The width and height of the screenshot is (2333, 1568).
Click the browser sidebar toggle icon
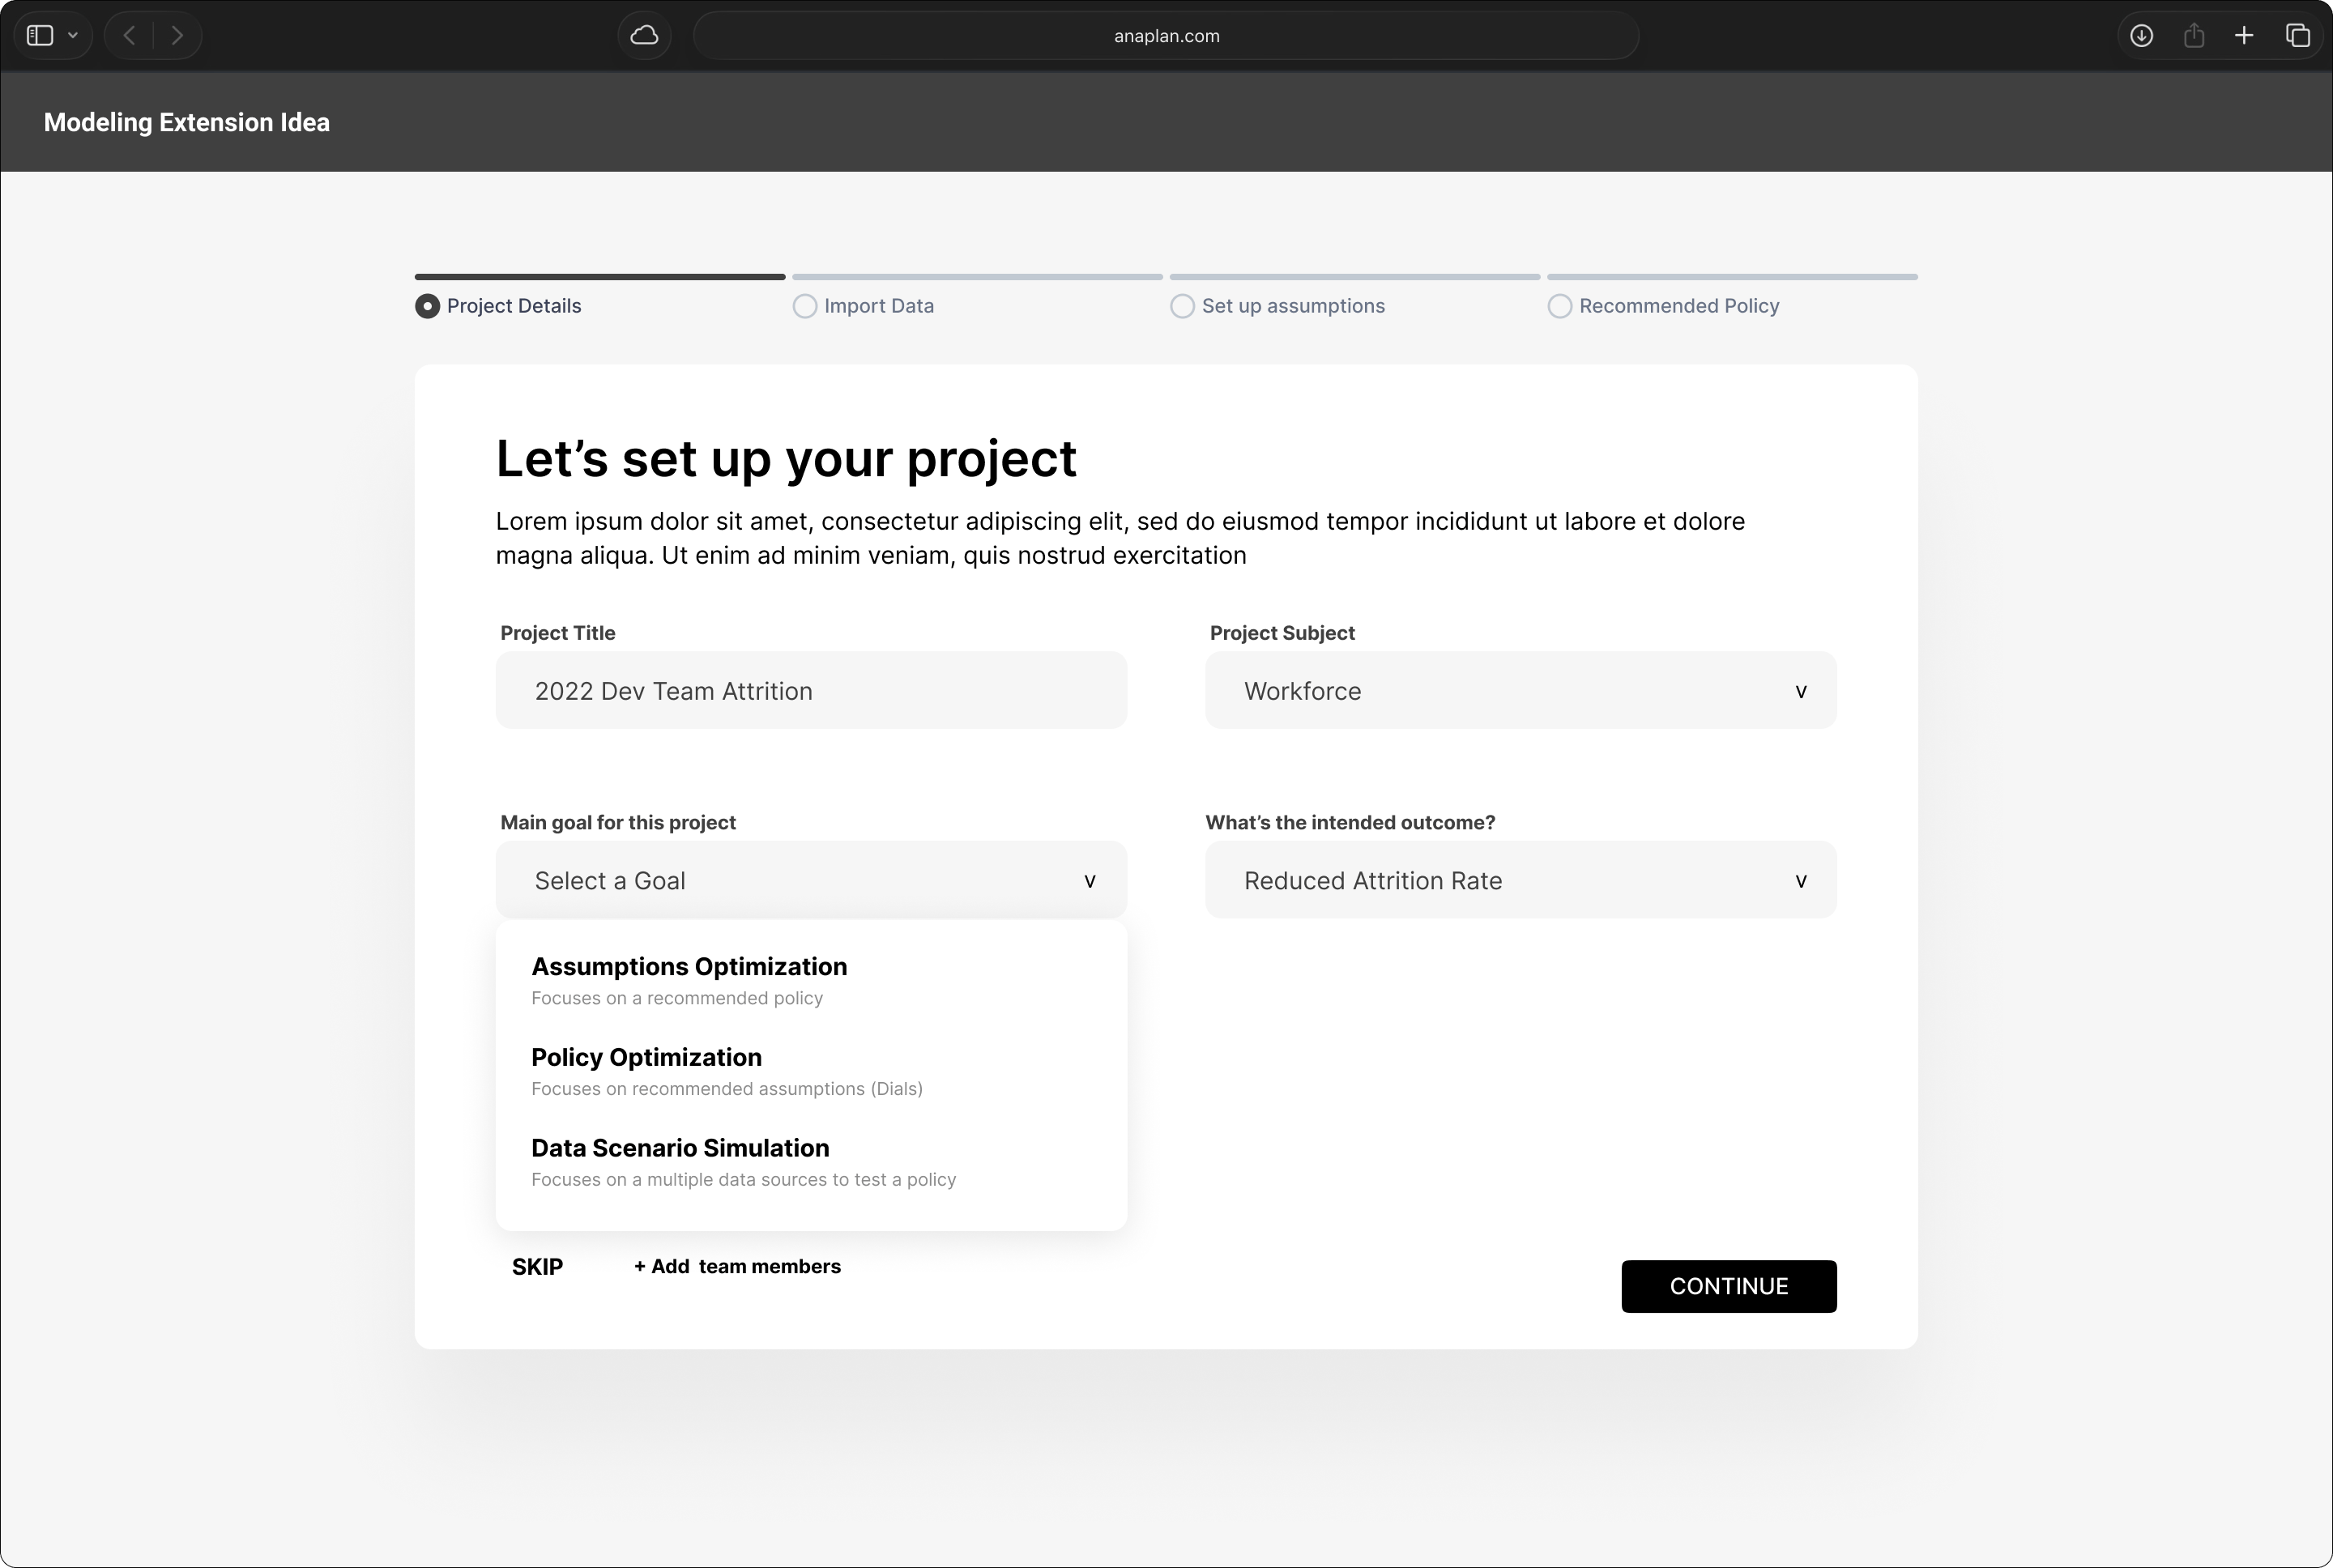coord(40,36)
